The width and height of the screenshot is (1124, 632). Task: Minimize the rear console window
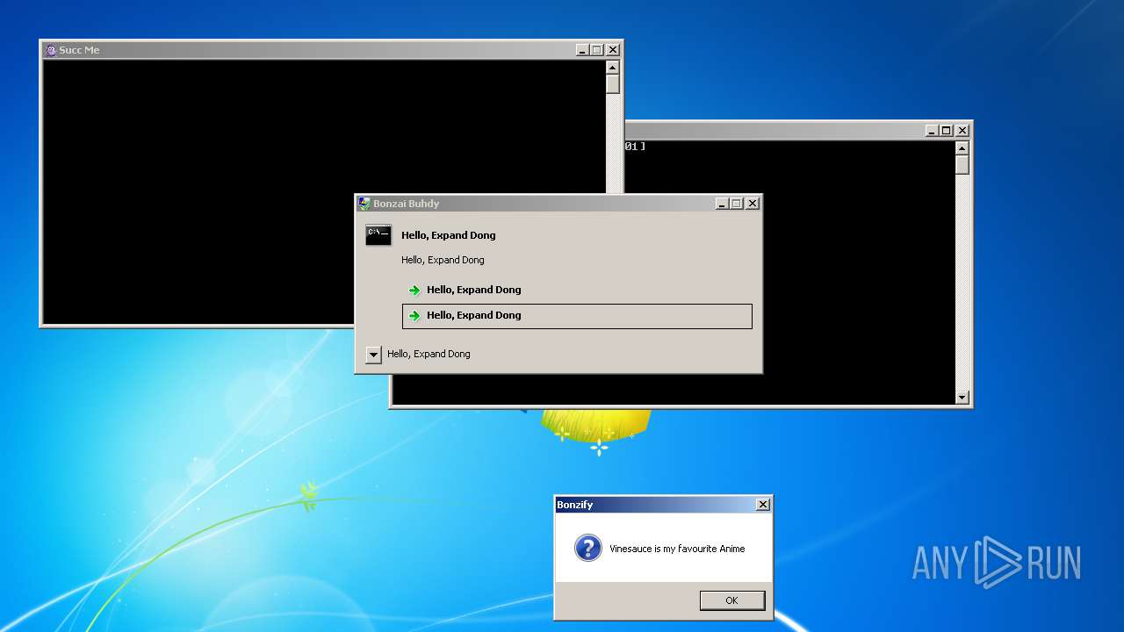[932, 131]
